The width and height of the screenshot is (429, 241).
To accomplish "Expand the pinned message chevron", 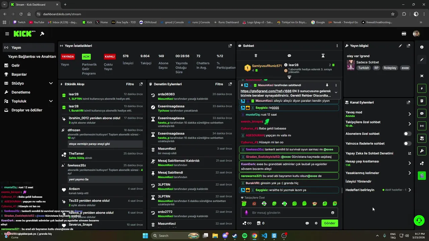I will [x=336, y=92].
